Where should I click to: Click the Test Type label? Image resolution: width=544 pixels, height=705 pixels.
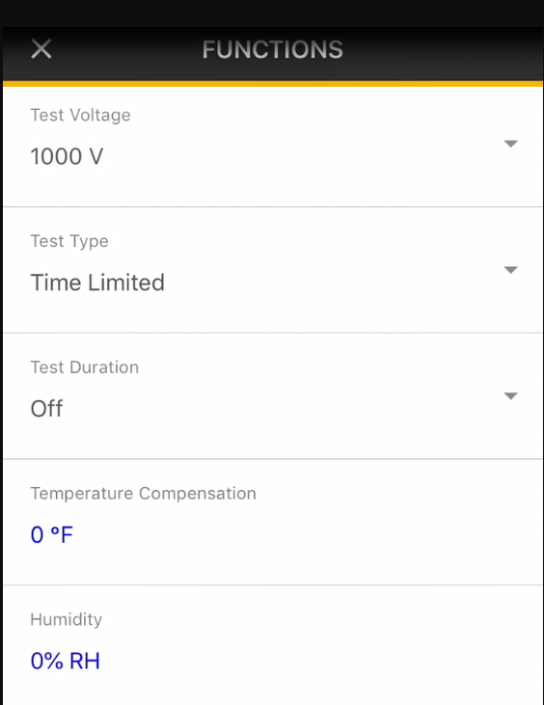[x=69, y=241]
